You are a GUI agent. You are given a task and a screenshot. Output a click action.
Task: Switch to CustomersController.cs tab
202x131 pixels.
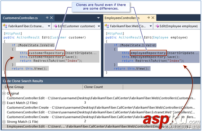(x=20, y=18)
